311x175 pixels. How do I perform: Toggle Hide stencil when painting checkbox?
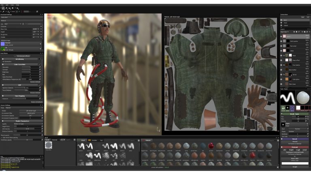pyautogui.click(x=1, y=137)
